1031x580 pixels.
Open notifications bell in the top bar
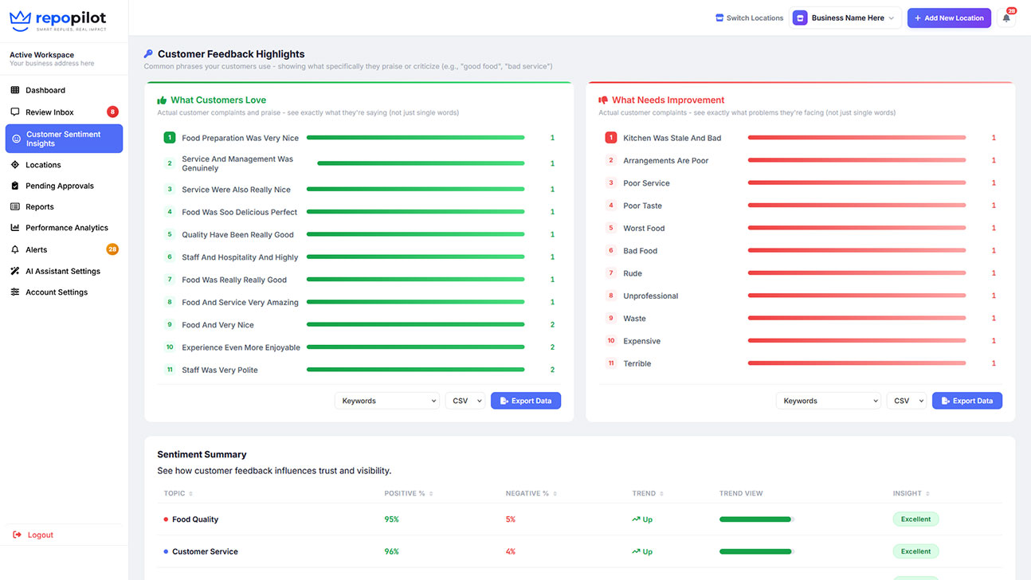point(1006,18)
